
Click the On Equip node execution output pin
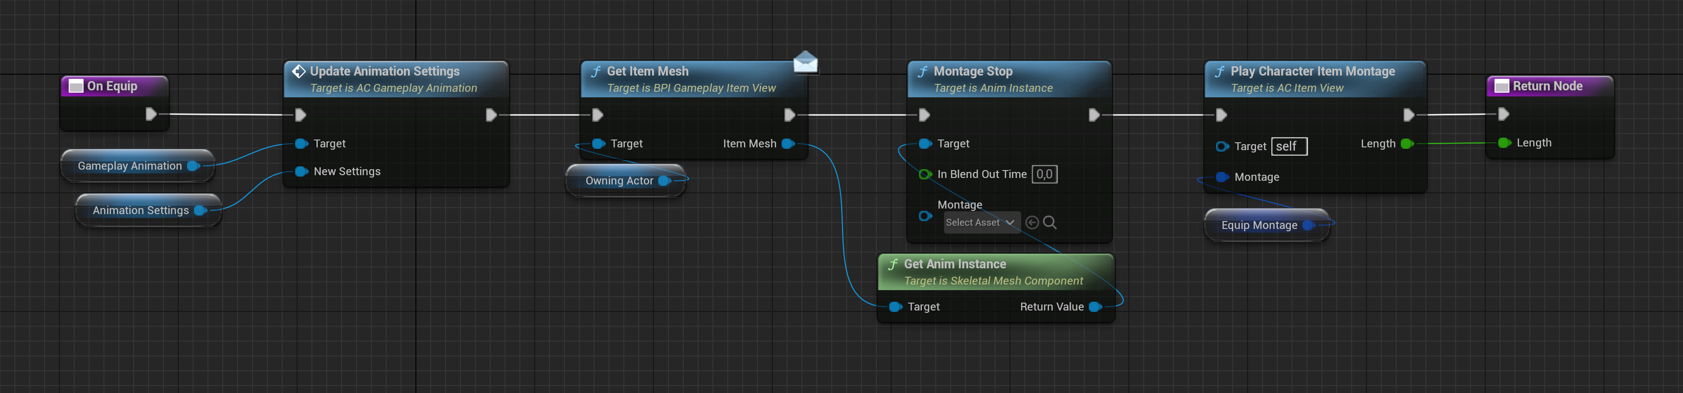(x=151, y=114)
